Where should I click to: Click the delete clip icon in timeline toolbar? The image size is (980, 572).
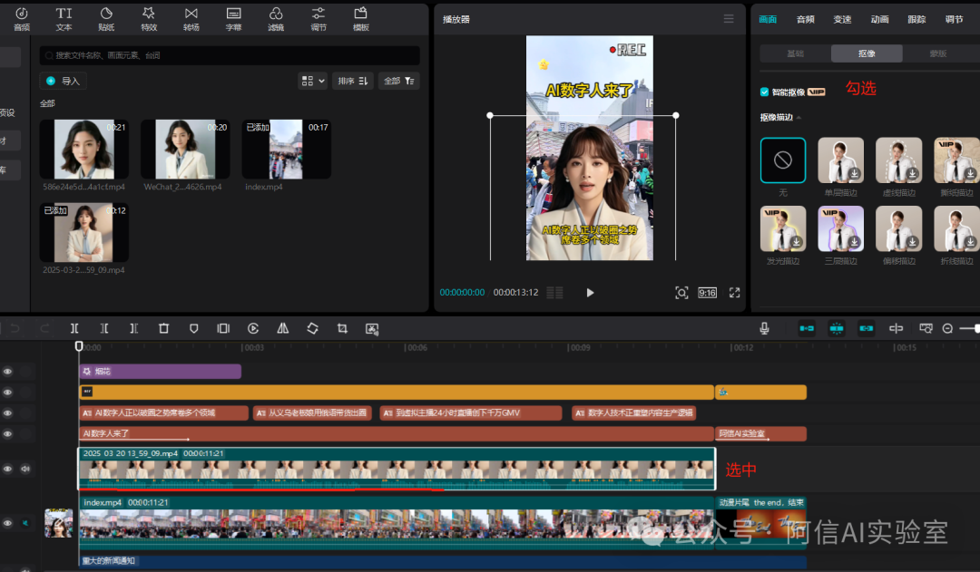[163, 328]
